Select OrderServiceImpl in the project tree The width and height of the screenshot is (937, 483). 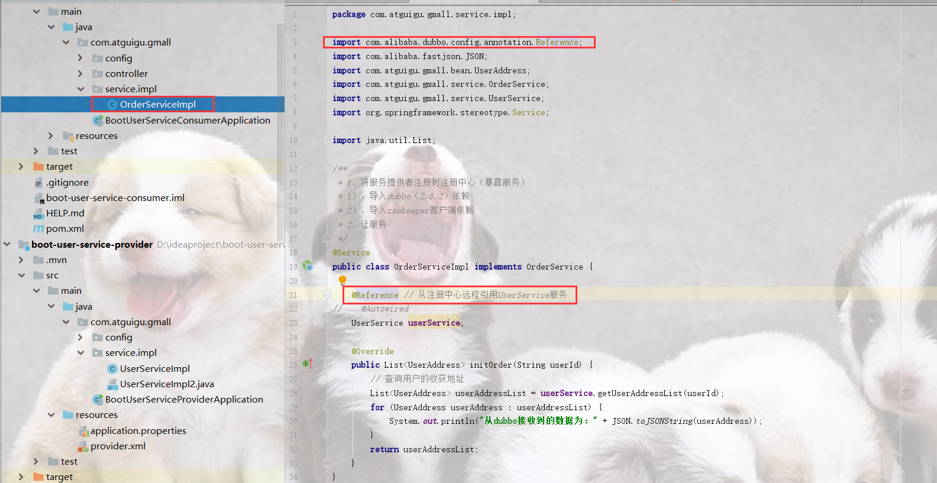[x=157, y=105]
